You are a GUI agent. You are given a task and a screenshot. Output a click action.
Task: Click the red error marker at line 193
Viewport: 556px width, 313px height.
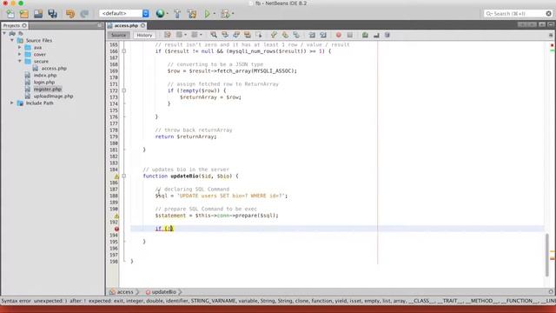(x=116, y=229)
